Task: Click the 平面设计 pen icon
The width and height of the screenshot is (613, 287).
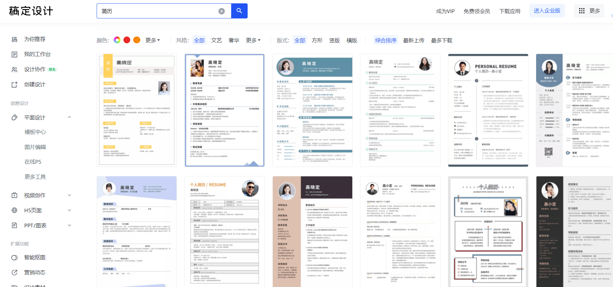Action: [x=14, y=118]
